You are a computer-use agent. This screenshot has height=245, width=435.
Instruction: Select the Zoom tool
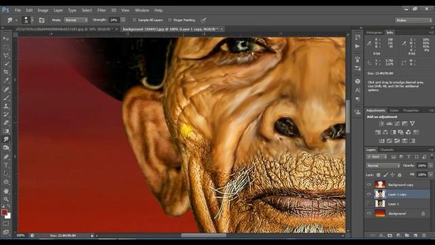pyautogui.click(x=6, y=199)
